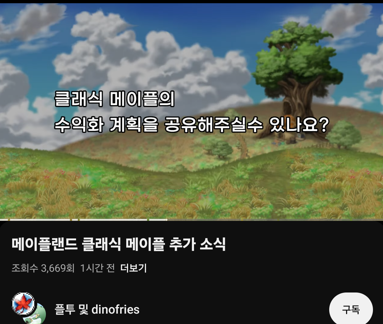Tap the video title 메이플랜드 클래식 메이플 추가 소식
383x324 pixels.
coord(119,244)
